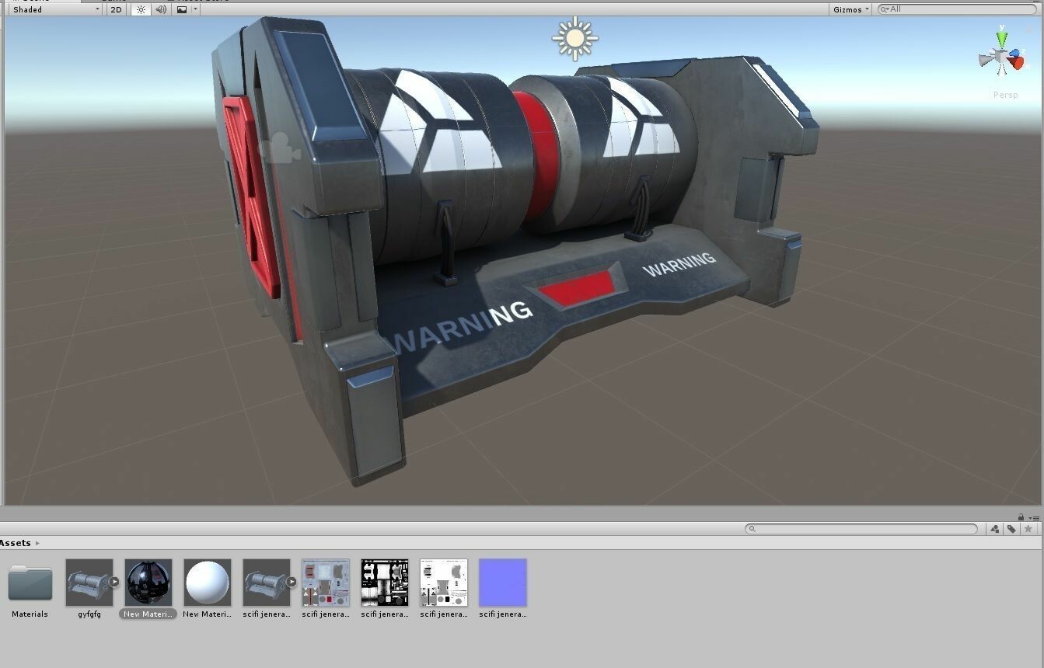This screenshot has height=668, width=1044.
Task: Open the filter-by-label tag icon
Action: pyautogui.click(x=1011, y=529)
